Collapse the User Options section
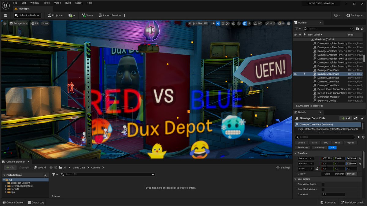The height and width of the screenshot is (206, 367). [x=295, y=179]
